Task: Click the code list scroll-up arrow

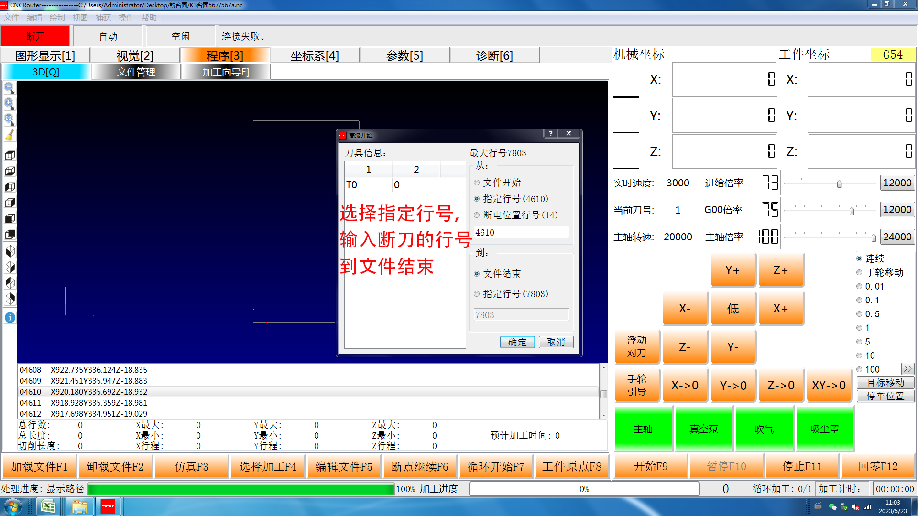Action: click(604, 367)
